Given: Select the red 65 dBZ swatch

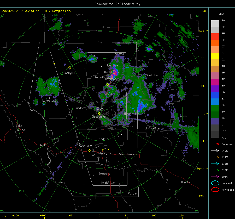Looking at the screenshot, I should [215, 37].
